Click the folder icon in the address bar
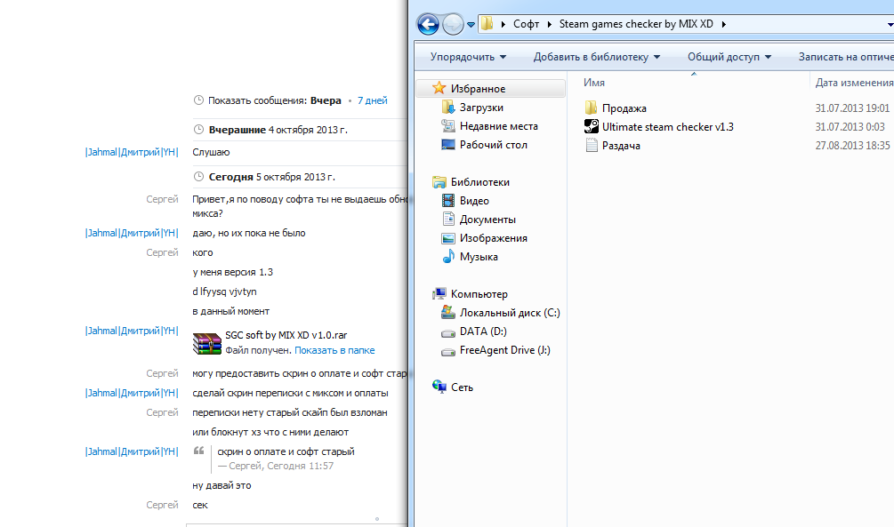 pos(487,23)
